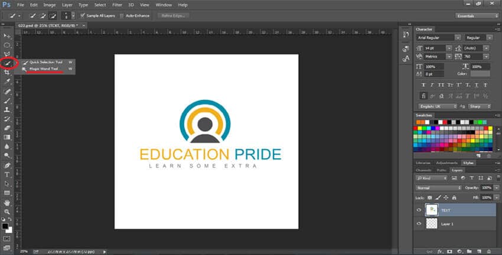This screenshot has height=255, width=502.
Task: Switch to the Paths tab
Action: (x=441, y=170)
